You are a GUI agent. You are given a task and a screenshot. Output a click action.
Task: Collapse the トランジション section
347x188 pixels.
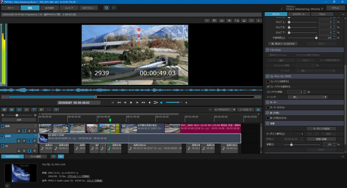(268, 50)
